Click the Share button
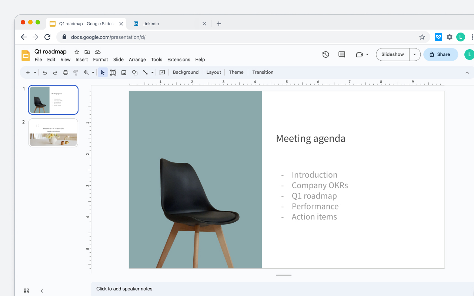474x296 pixels. 441,54
